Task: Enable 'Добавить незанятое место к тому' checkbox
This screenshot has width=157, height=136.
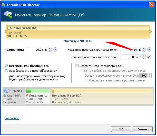Action: point(77,66)
